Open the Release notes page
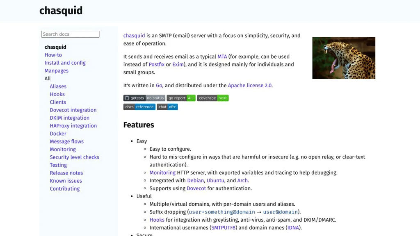The height and width of the screenshot is (236, 420). pos(66,173)
